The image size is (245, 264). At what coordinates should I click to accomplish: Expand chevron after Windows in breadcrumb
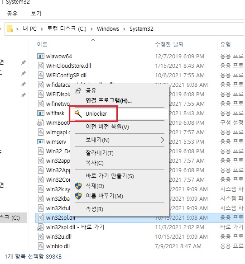pyautogui.click(x=124, y=29)
